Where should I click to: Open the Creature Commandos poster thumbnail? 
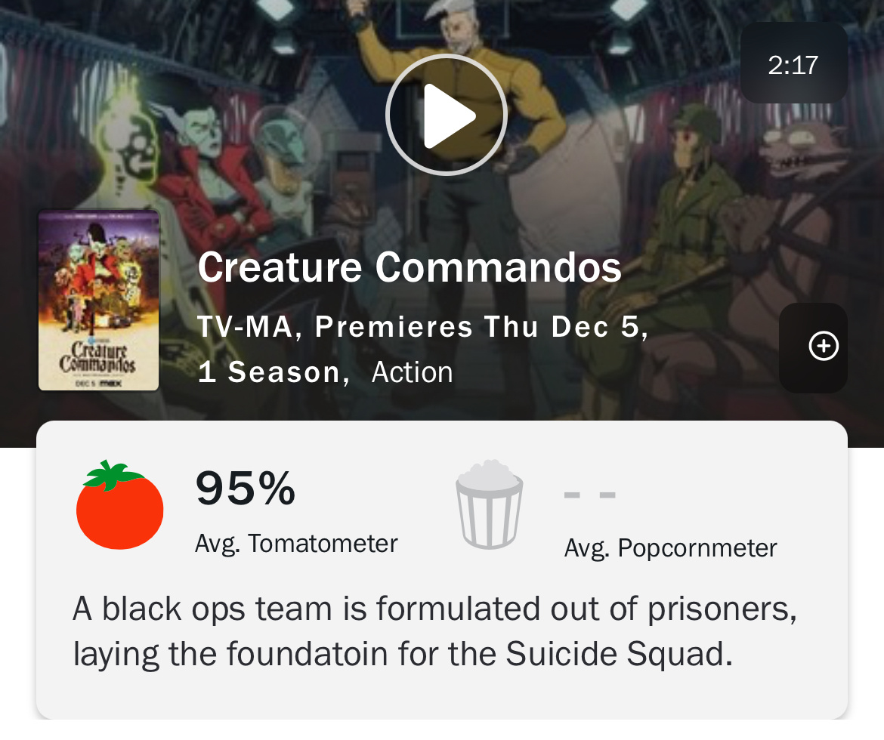99,300
